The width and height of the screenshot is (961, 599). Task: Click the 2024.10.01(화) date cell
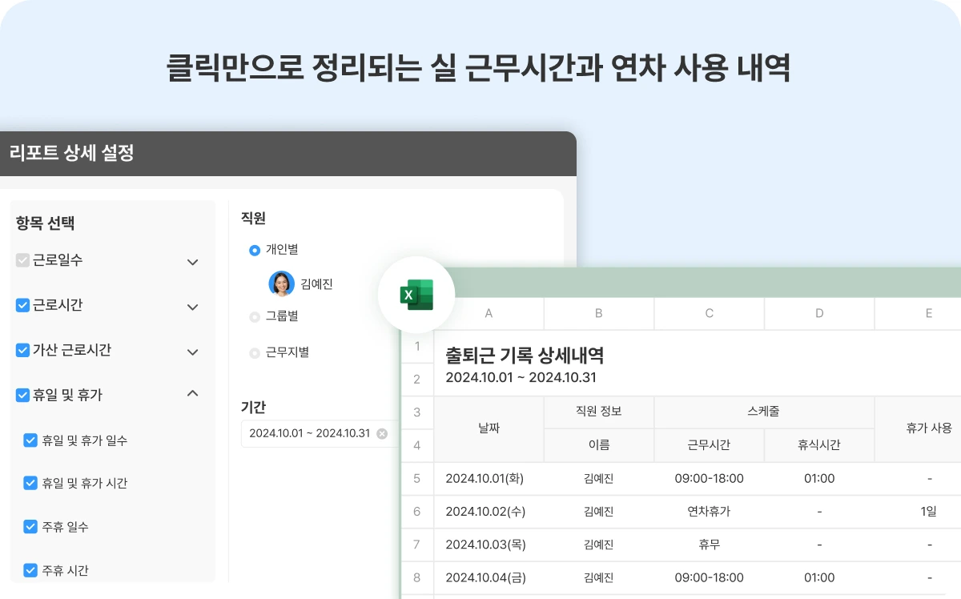point(489,478)
